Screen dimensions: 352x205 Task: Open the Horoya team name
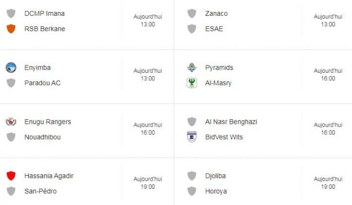(216, 191)
